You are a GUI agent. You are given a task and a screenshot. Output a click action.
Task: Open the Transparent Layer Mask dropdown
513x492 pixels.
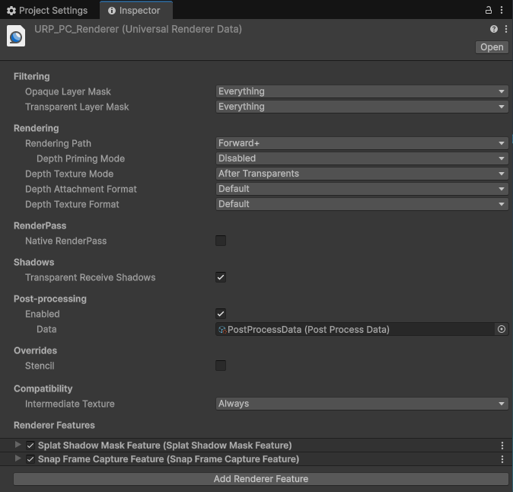[362, 107]
